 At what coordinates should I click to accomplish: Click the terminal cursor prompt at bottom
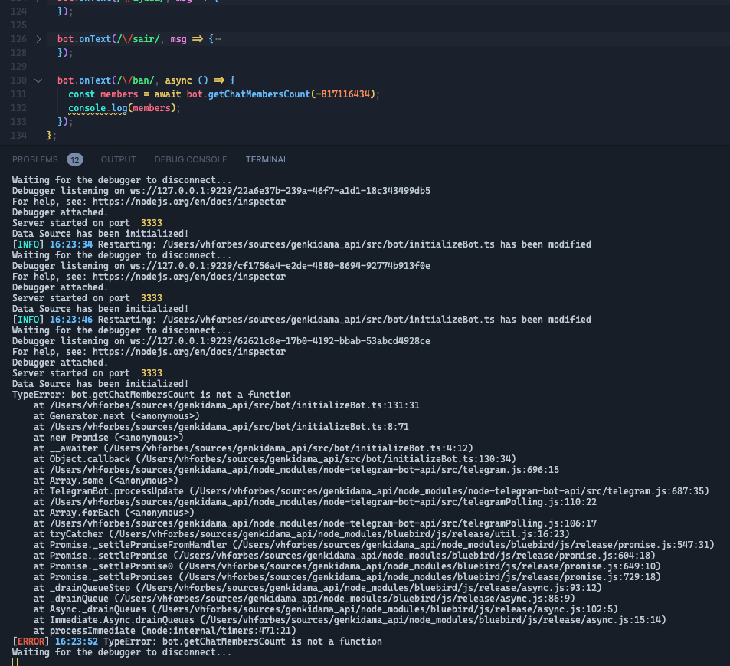tap(15, 662)
